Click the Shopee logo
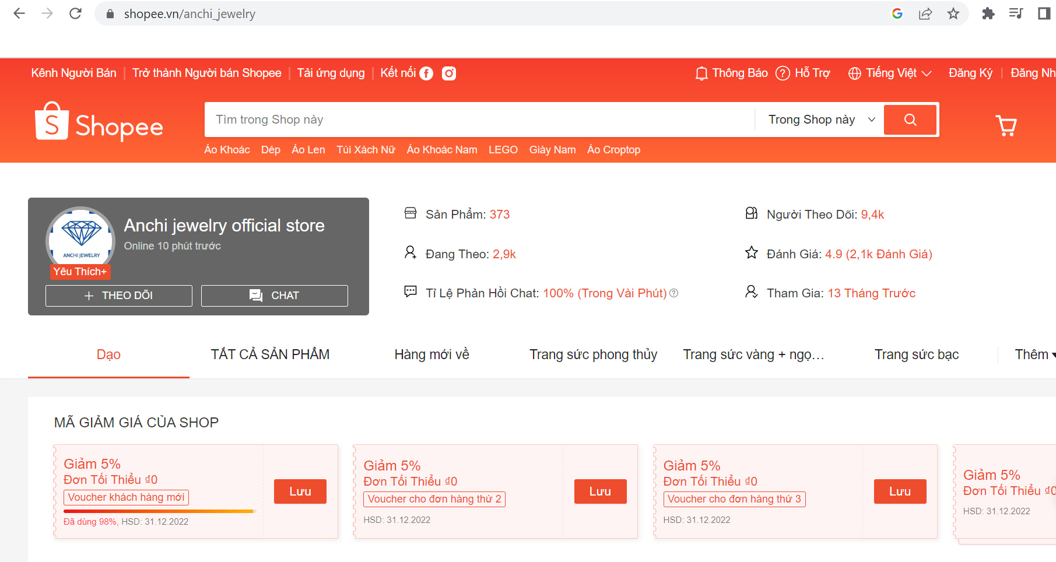 [99, 123]
